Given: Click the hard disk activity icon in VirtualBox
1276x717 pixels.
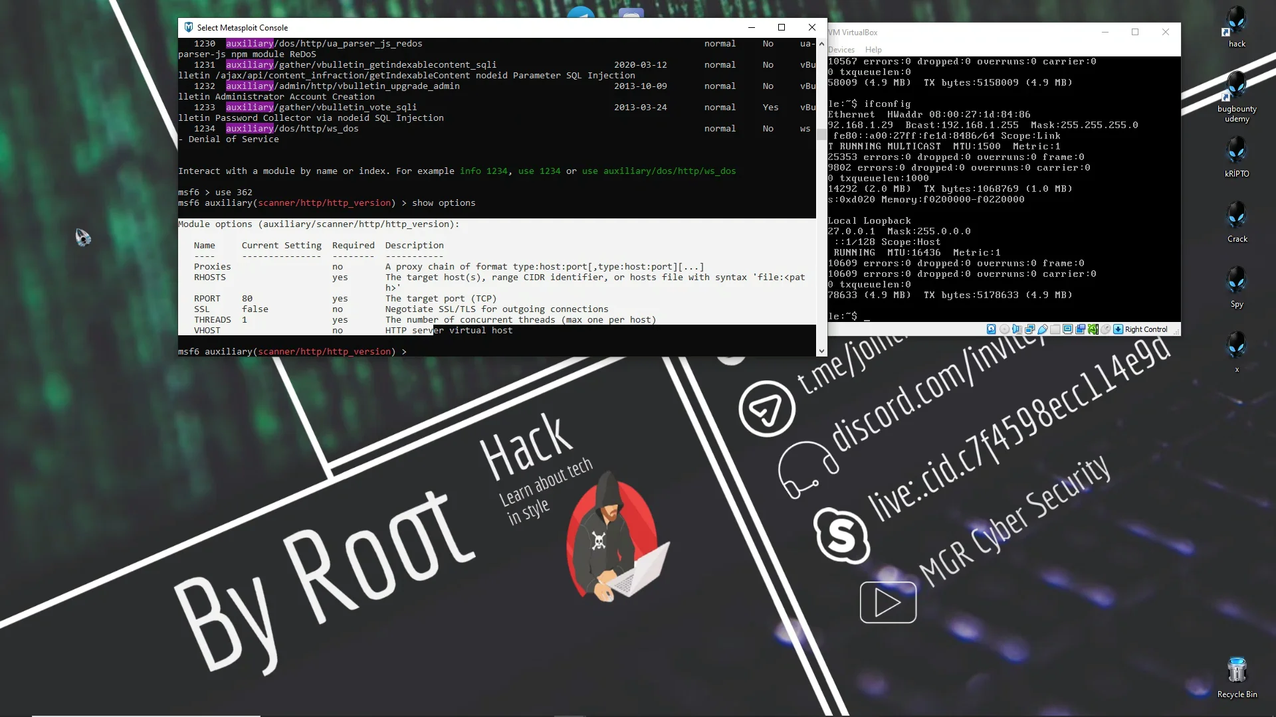Looking at the screenshot, I should 992,329.
